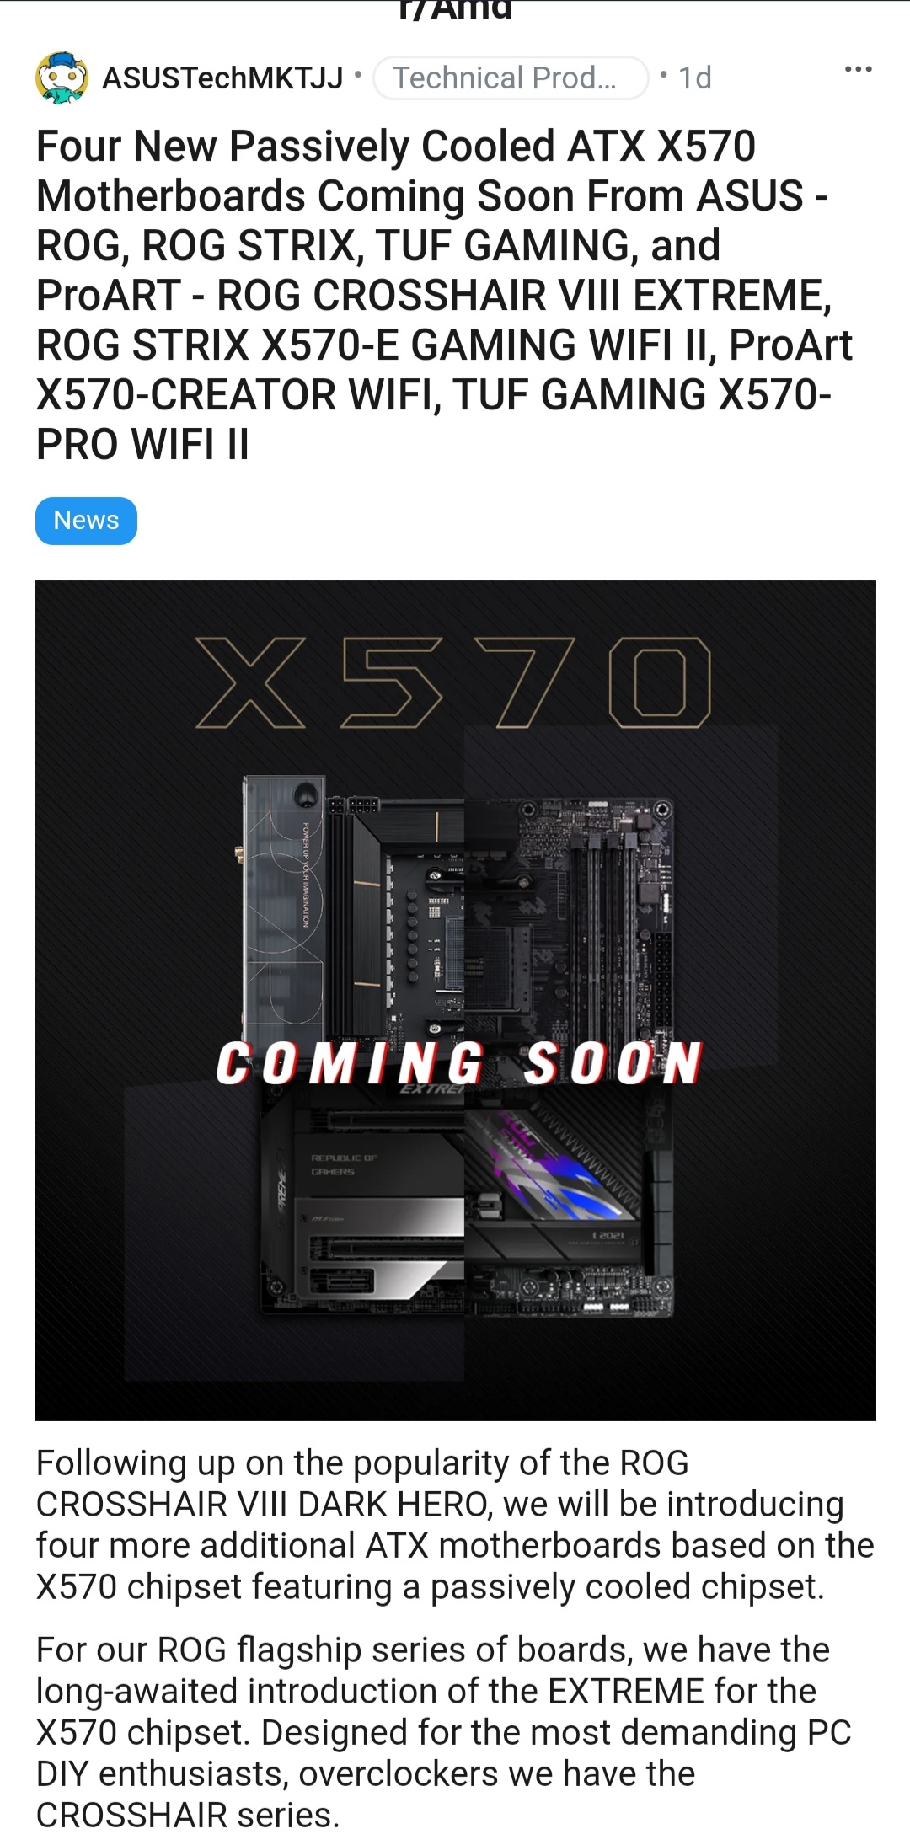Image resolution: width=910 pixels, height=1845 pixels.
Task: Tap the ASUSTechMKTJJ user avatar
Action: click(x=62, y=78)
